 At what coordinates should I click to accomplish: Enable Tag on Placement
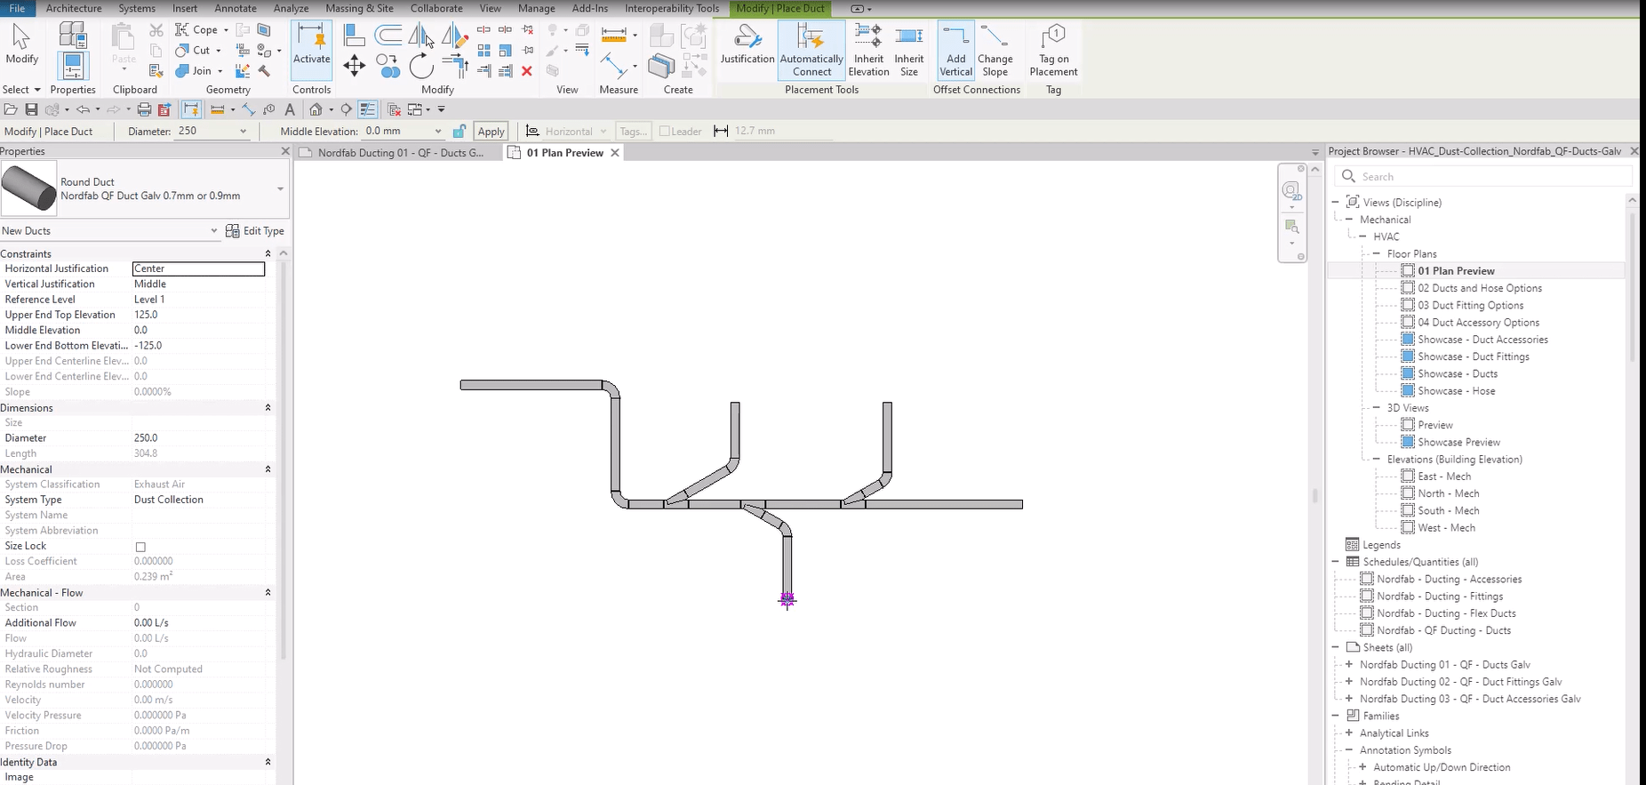[1053, 51]
